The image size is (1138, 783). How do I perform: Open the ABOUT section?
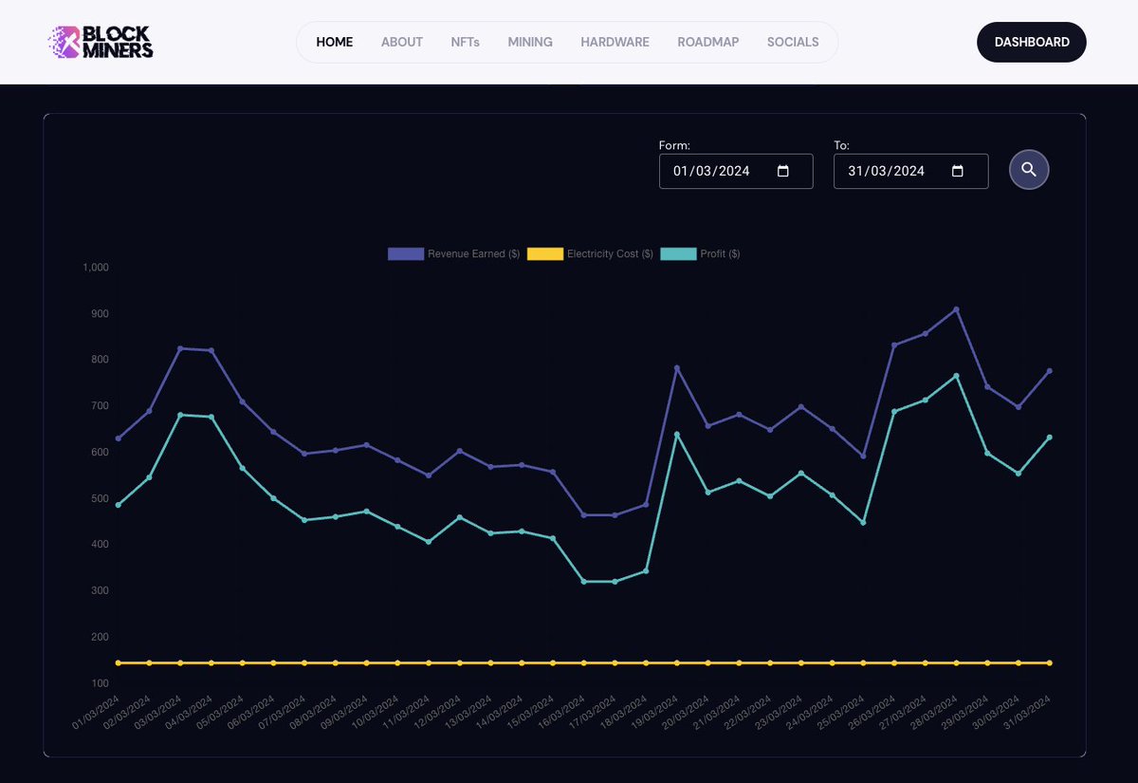pos(401,42)
